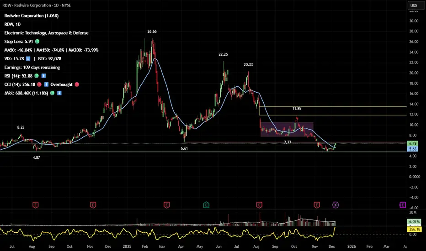Click the 20M volume axis label
426x251 pixels.
pyautogui.click(x=413, y=213)
